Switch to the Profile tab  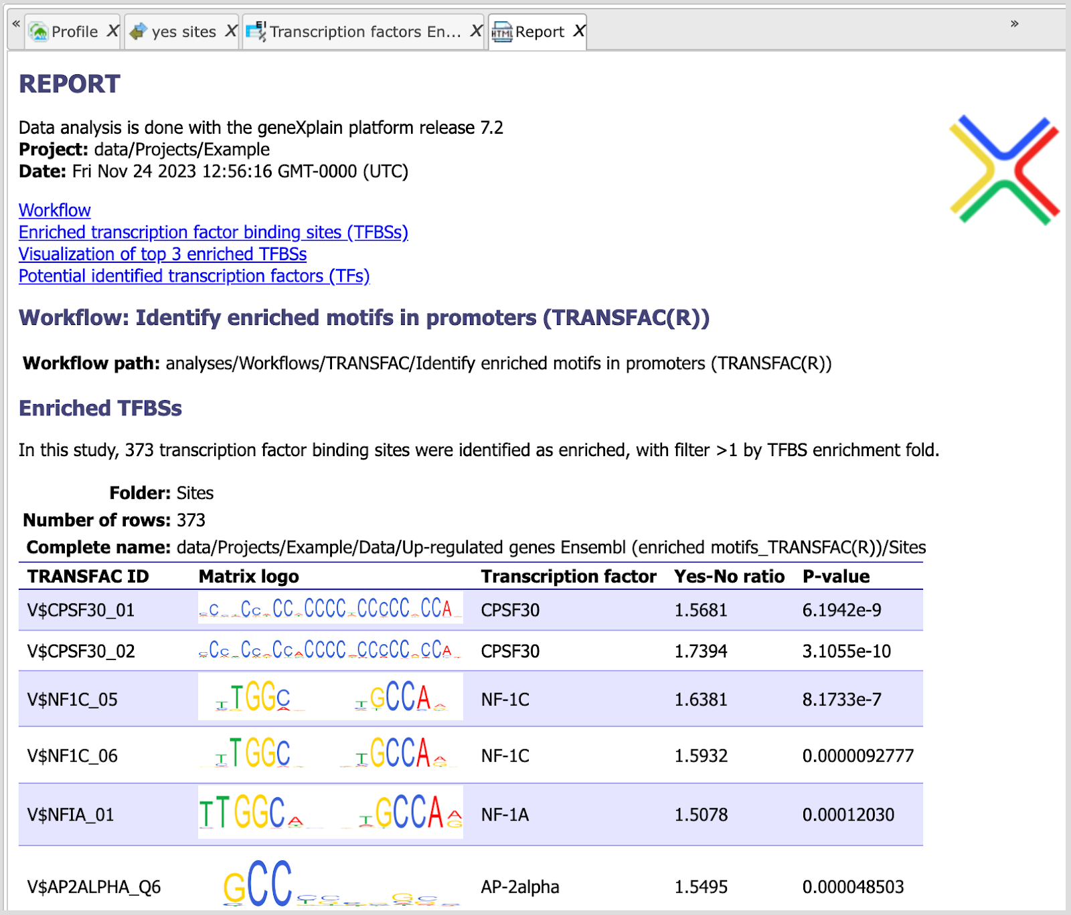tap(74, 31)
